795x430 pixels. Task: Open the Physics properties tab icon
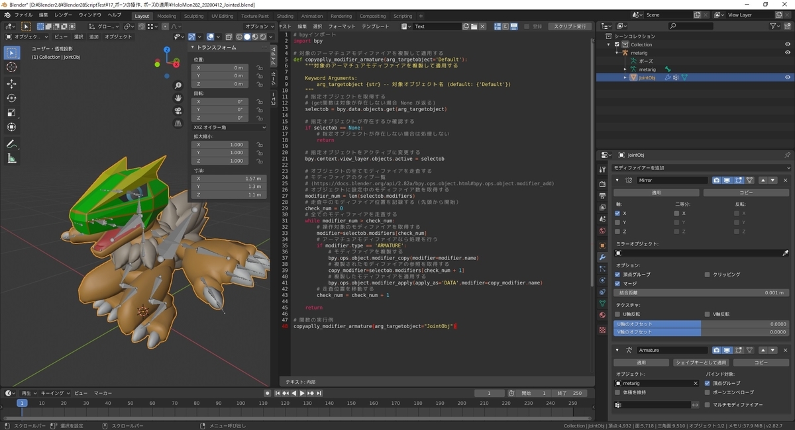click(x=602, y=280)
